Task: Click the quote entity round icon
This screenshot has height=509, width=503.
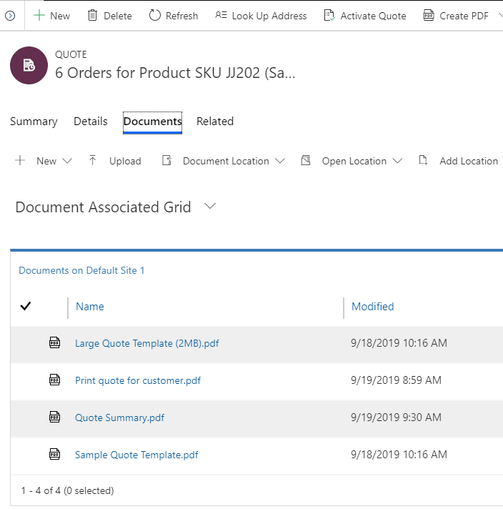Action: [x=28, y=66]
